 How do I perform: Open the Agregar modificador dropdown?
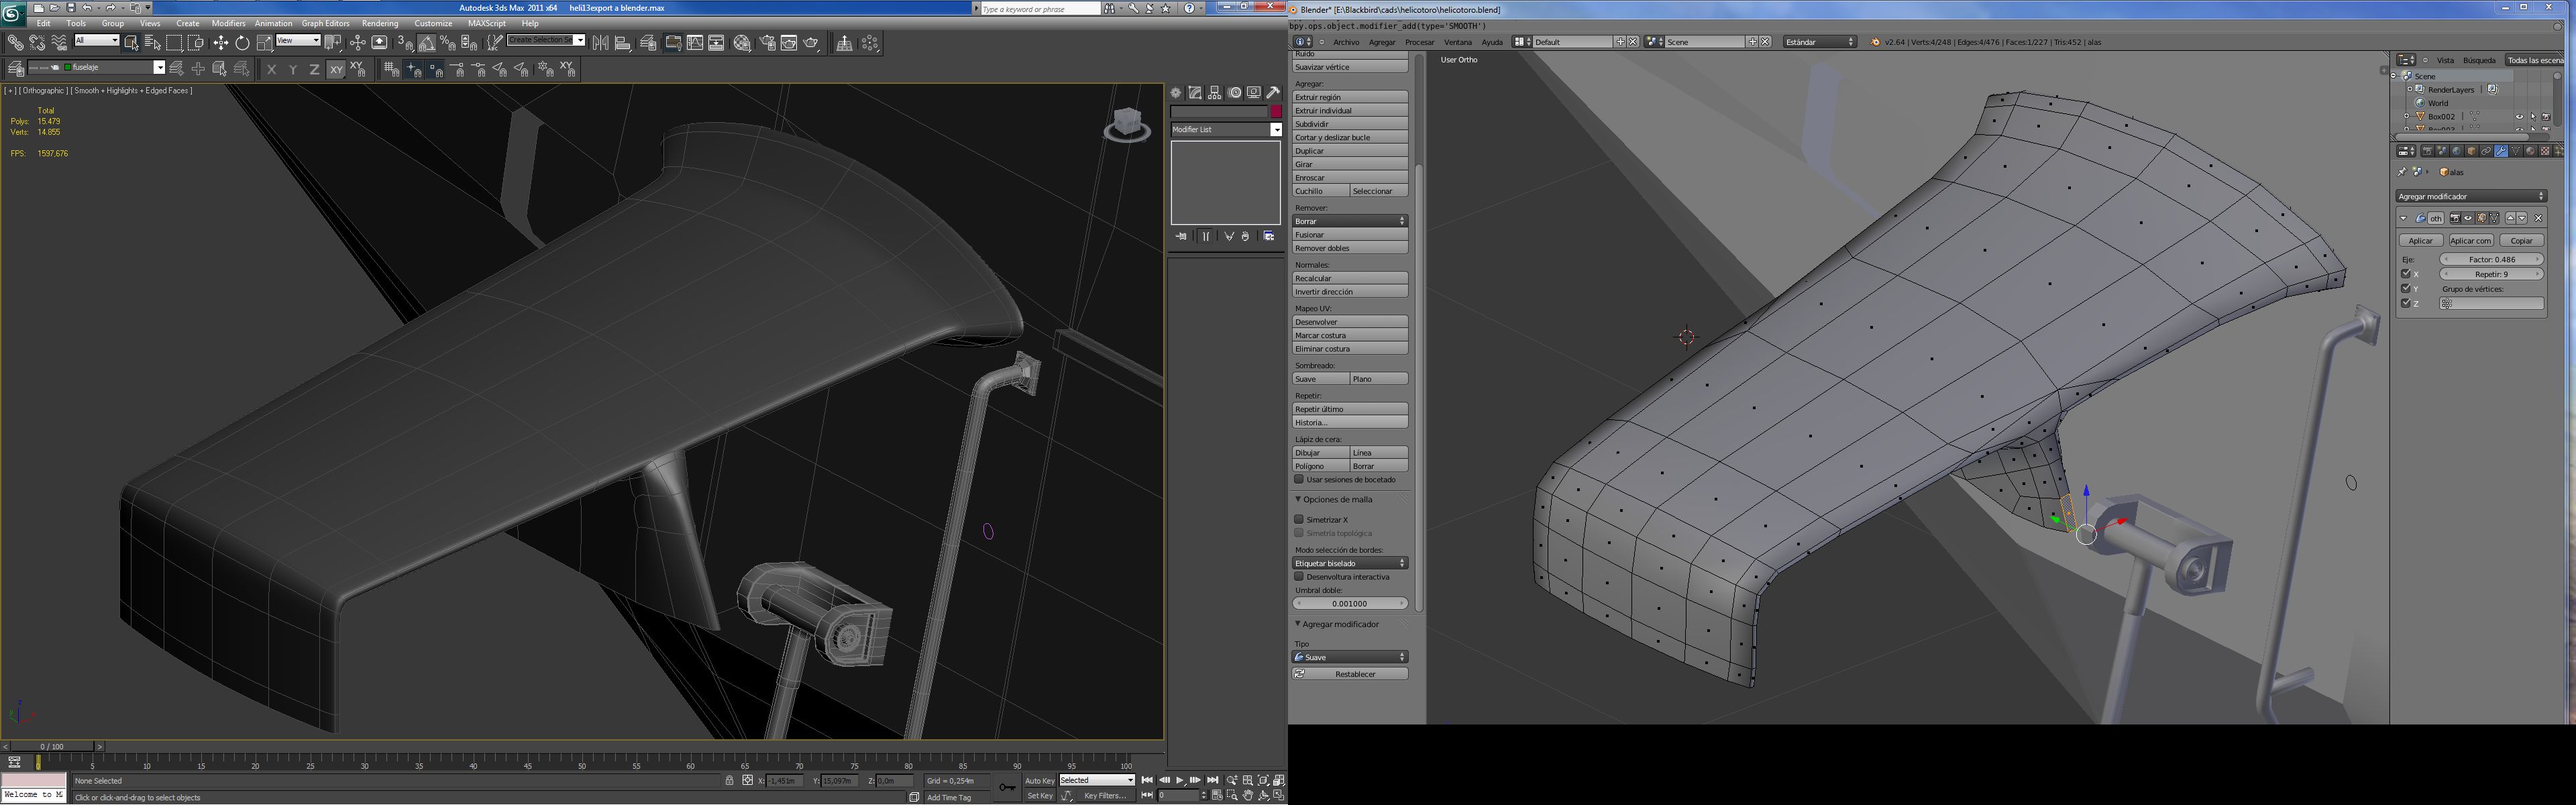[2470, 196]
